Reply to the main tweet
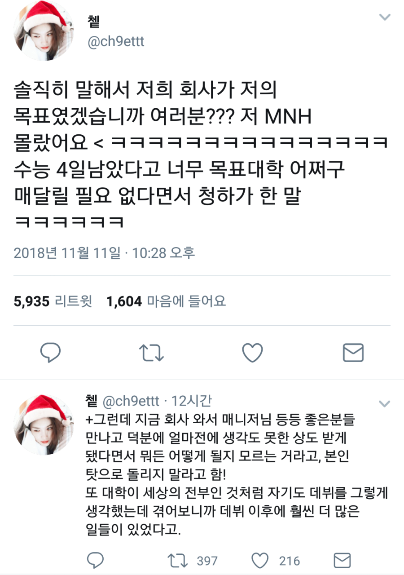 point(50,352)
